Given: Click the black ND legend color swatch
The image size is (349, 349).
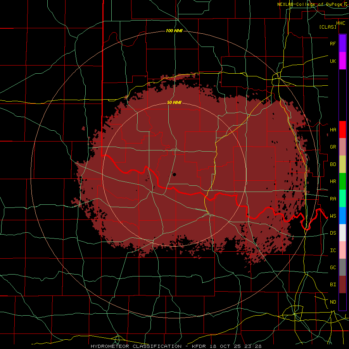Looking at the screenshot, I should (x=342, y=302).
